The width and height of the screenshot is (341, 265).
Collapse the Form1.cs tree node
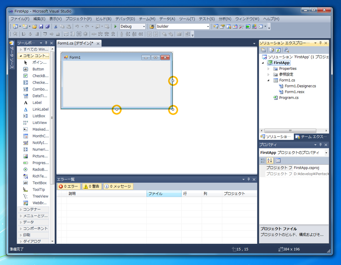pos(268,79)
